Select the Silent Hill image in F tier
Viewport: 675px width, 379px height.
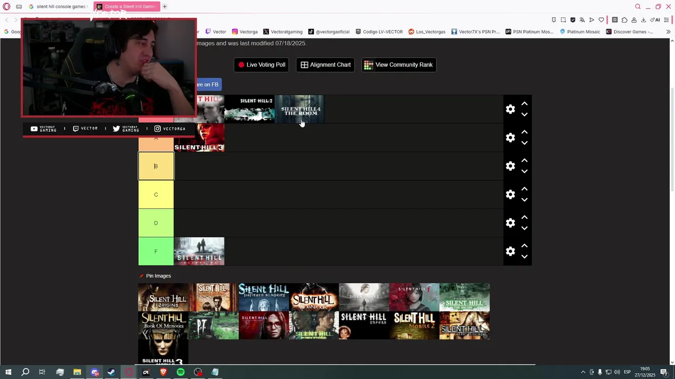pyautogui.click(x=199, y=251)
